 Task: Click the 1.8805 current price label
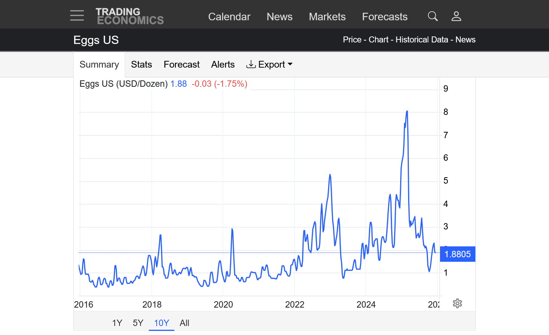point(457,254)
